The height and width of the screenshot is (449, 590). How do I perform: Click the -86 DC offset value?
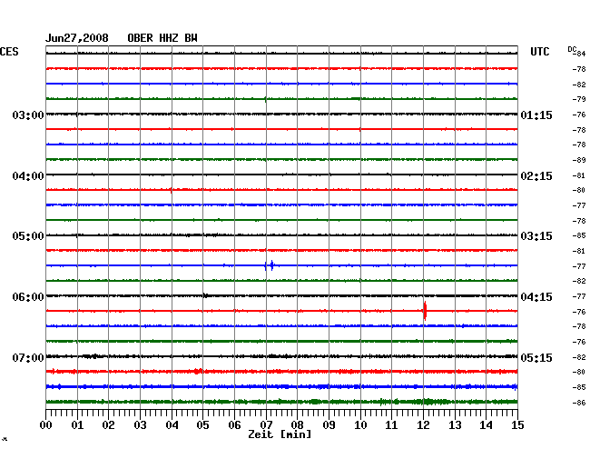579,403
